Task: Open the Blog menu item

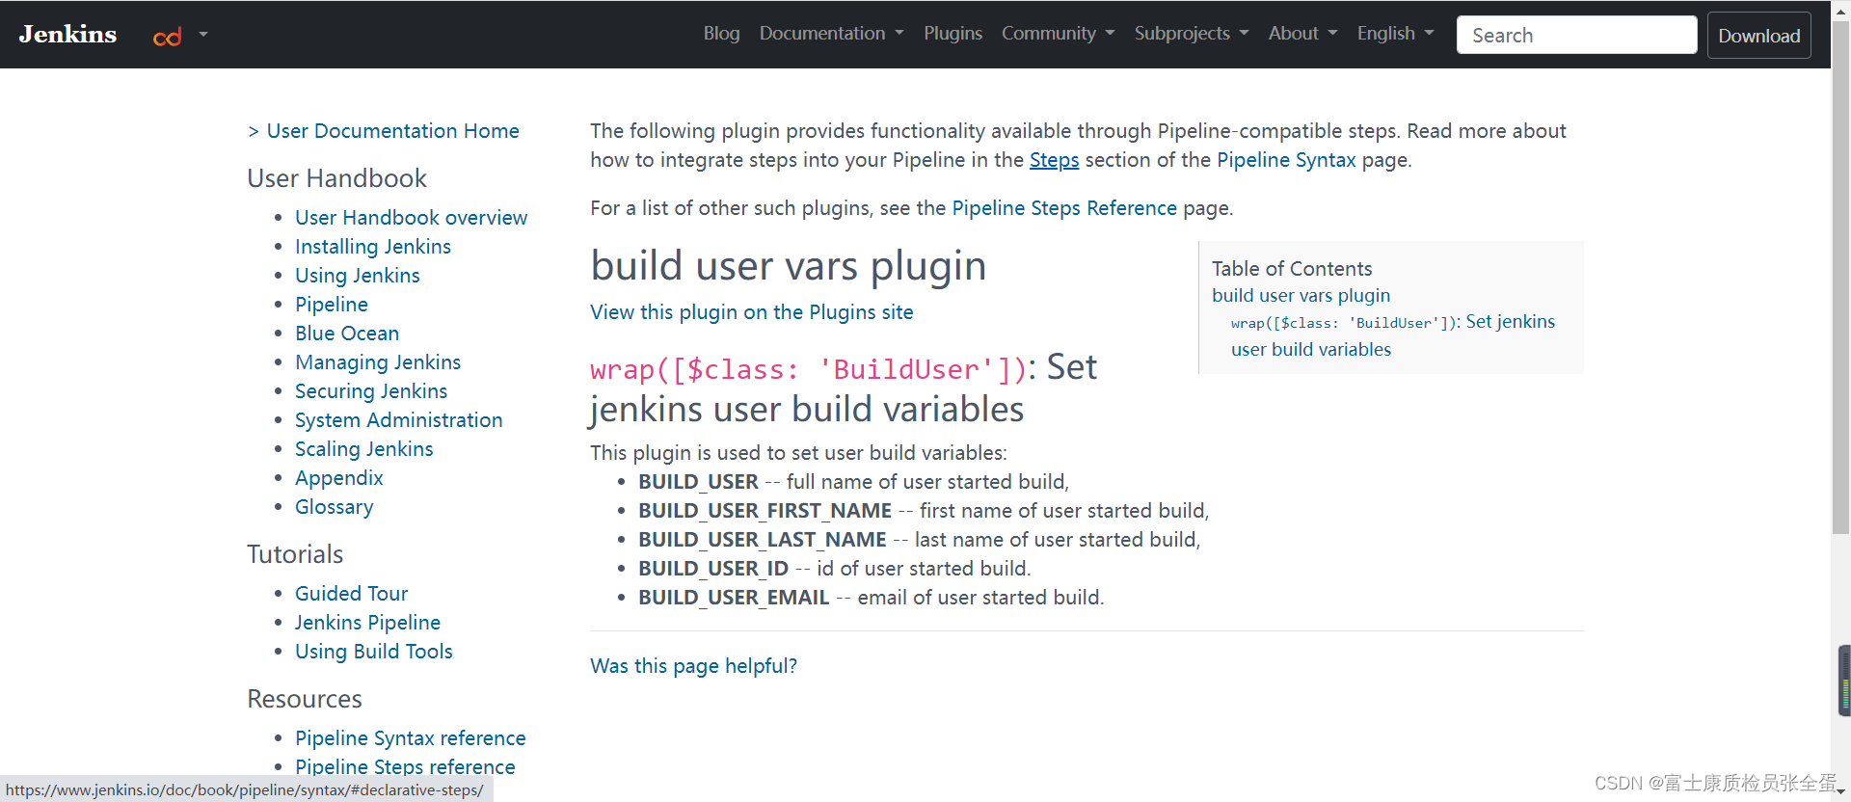Action: (721, 34)
